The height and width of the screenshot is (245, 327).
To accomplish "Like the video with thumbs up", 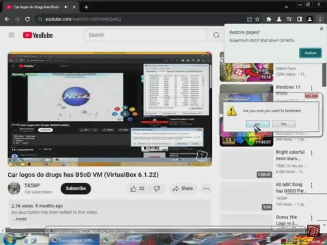I will 137,189.
